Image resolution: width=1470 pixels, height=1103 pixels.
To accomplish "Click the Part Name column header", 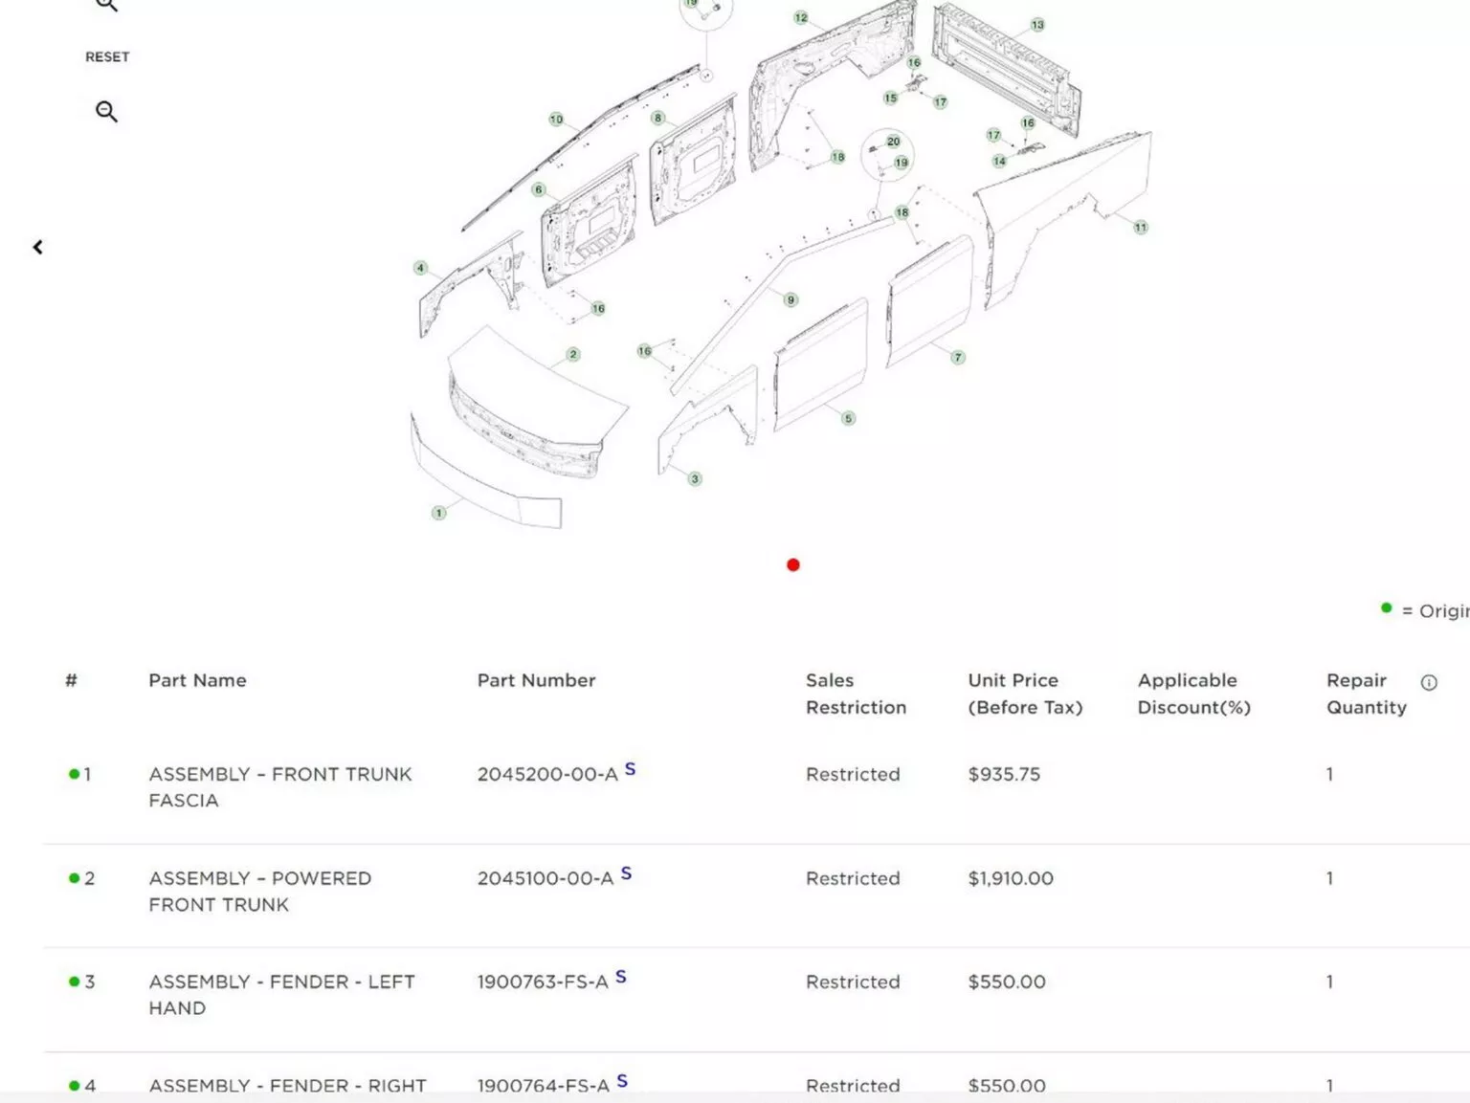I will [197, 681].
